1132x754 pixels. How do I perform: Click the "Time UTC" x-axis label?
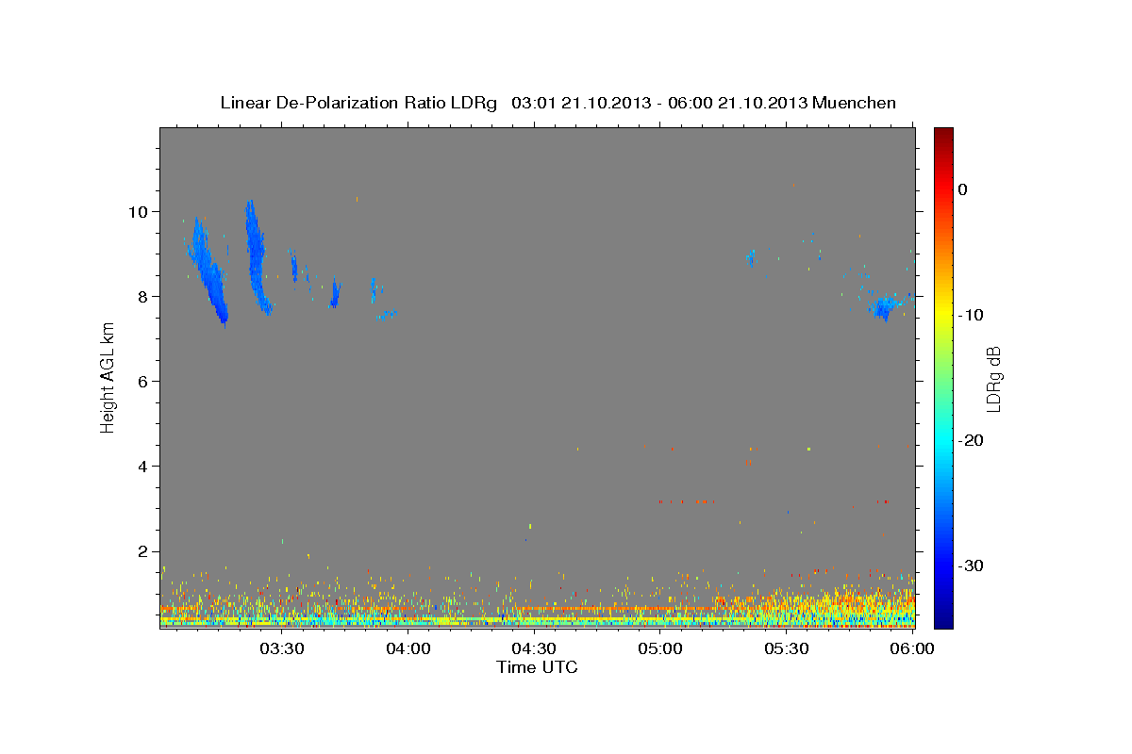pos(537,667)
